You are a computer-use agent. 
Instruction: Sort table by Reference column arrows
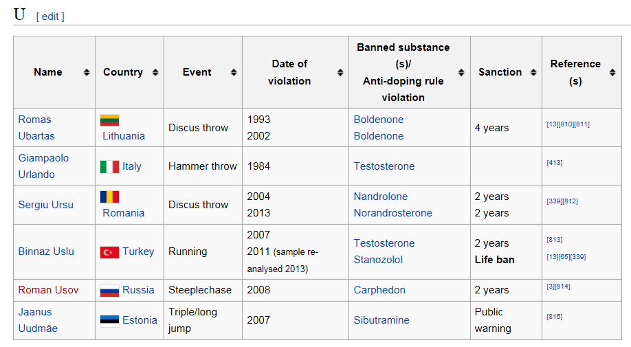pos(612,72)
